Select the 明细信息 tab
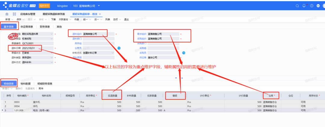Image resolution: width=325 pixels, height=127 pixels. [9, 83]
